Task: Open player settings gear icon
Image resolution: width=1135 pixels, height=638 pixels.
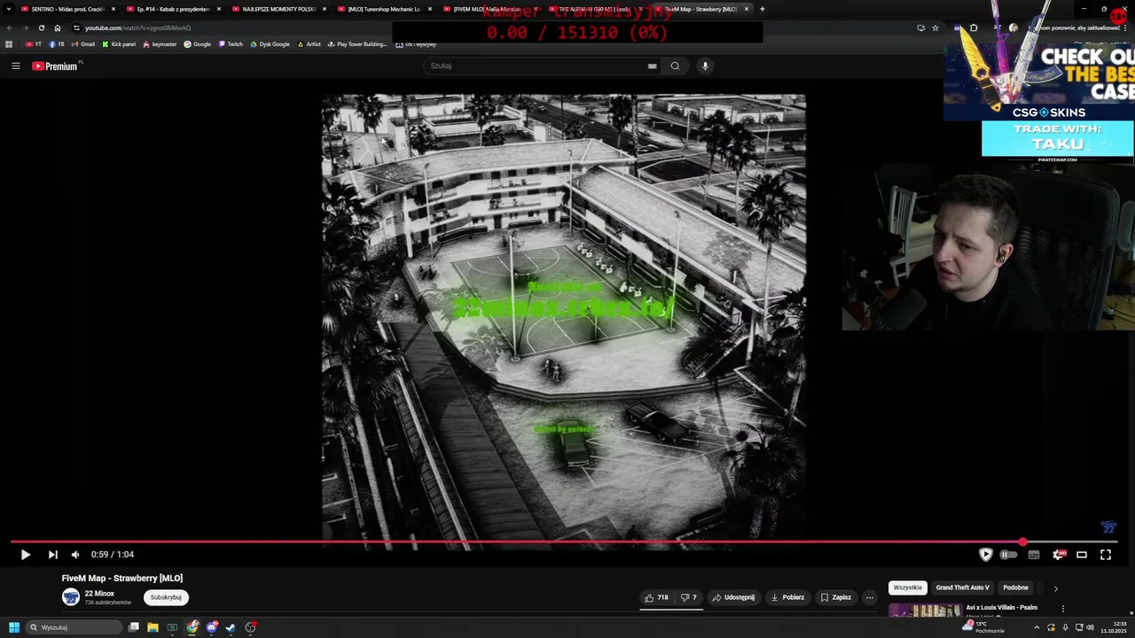Action: pos(1058,555)
